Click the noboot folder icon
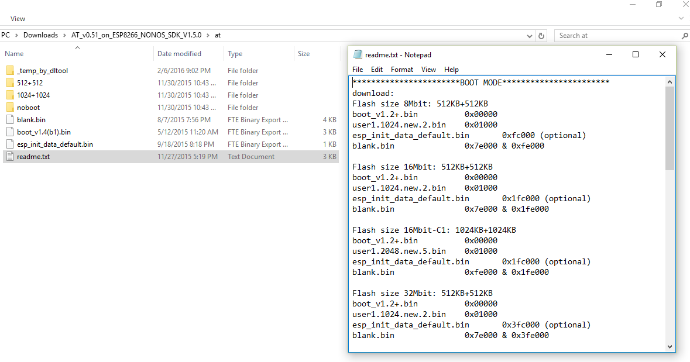 pyautogui.click(x=9, y=108)
